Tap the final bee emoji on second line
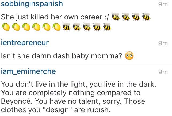The width and height of the screenshot is (172, 116). pyautogui.click(x=107, y=26)
